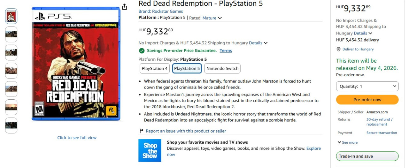409x168 pixels.
Task: Choose the PlayStation 4 platform option
Action: pos(155,68)
